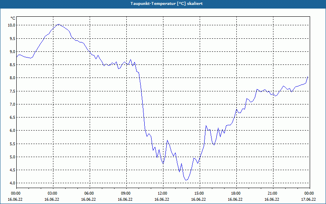Click the 18:00 time label

(x=236, y=193)
